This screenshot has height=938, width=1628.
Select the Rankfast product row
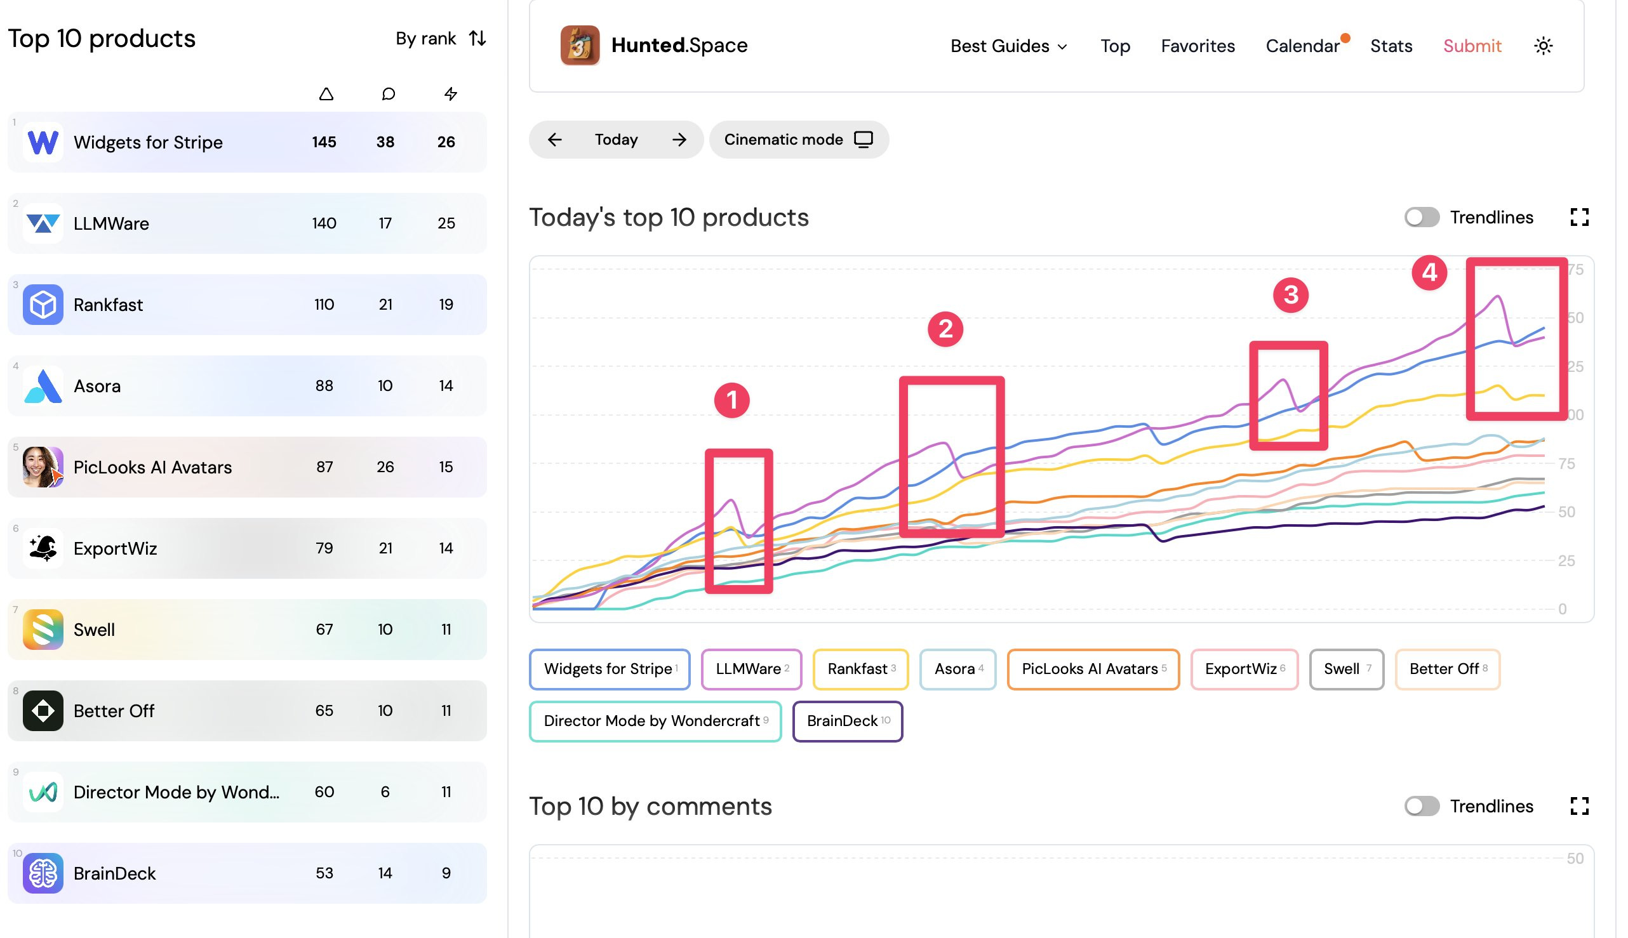248,304
